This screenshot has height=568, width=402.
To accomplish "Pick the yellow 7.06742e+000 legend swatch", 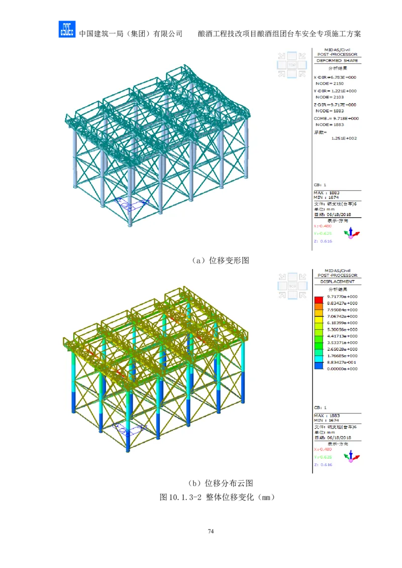I will point(319,319).
